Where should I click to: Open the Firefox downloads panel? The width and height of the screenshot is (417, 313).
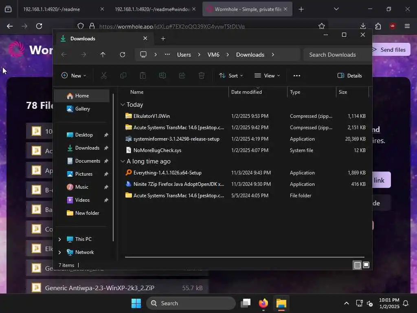click(363, 26)
